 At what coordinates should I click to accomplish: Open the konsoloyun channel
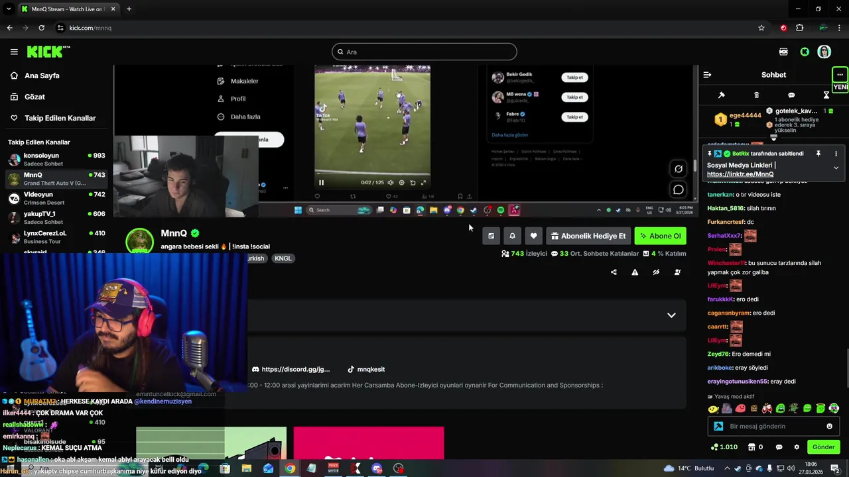56,160
